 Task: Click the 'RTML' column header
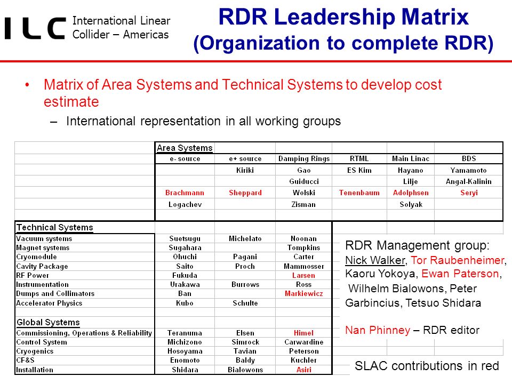[x=359, y=159]
